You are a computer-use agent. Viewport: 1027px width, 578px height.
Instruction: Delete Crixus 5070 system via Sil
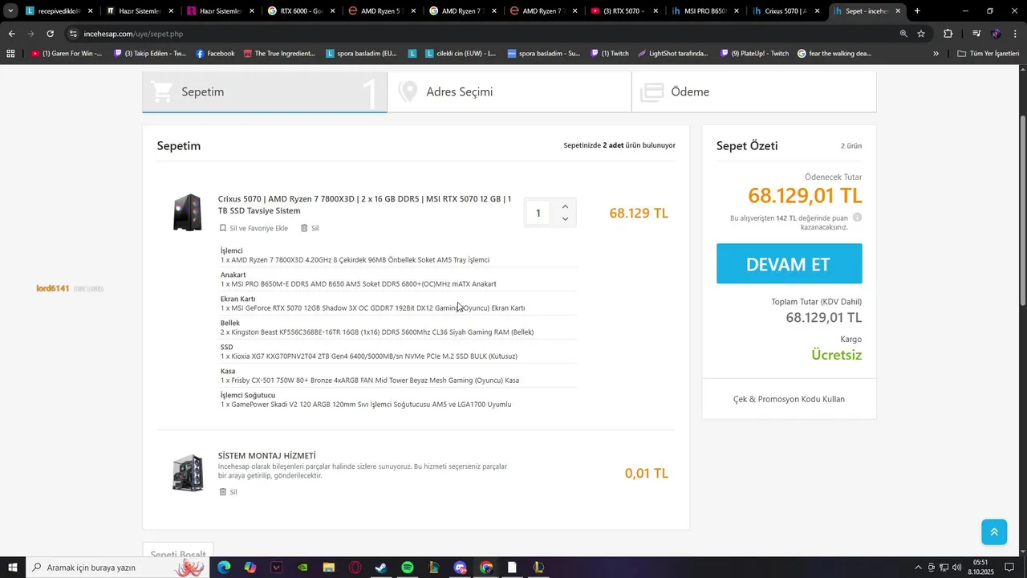pos(310,228)
